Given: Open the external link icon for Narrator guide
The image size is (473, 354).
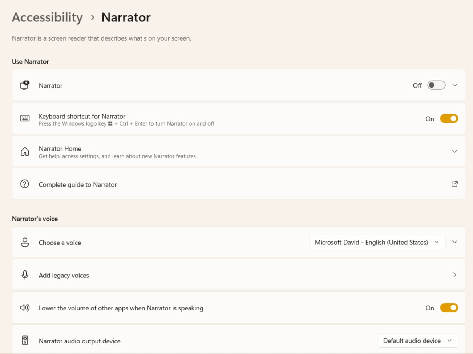Looking at the screenshot, I should click(x=454, y=184).
